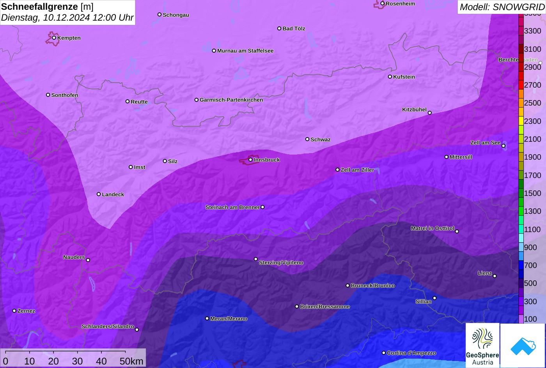Click the Lienz location marker
The image size is (546, 368).
pyautogui.click(x=495, y=276)
